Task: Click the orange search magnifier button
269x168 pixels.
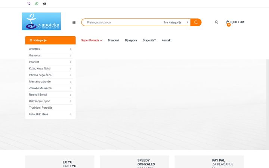Action: tap(196, 22)
